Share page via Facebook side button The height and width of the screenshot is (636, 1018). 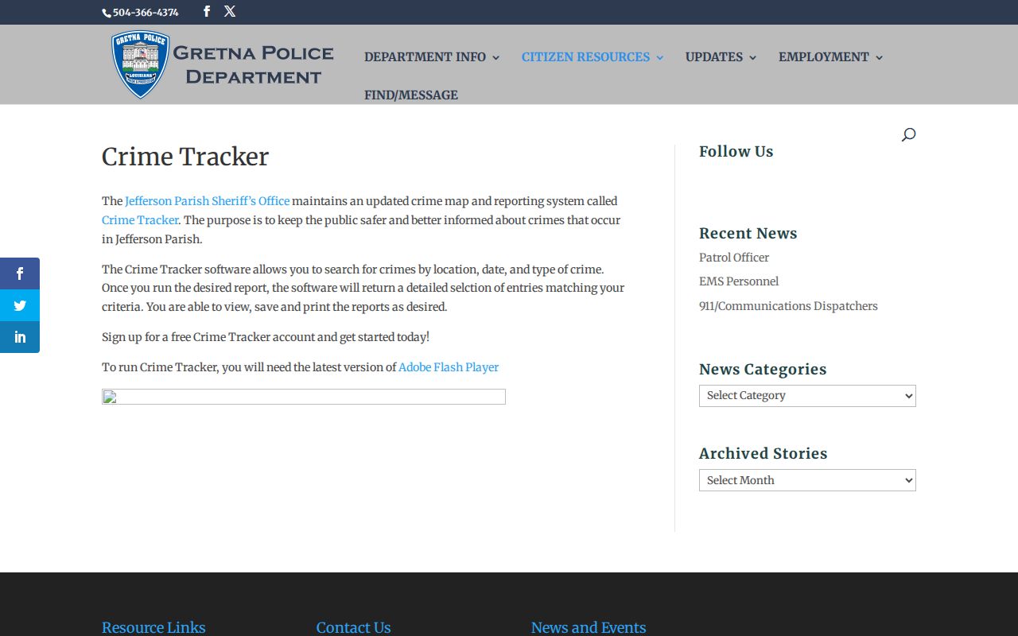point(20,273)
